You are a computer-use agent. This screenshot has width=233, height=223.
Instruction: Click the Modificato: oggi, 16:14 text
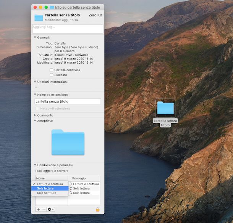[x=61, y=20]
